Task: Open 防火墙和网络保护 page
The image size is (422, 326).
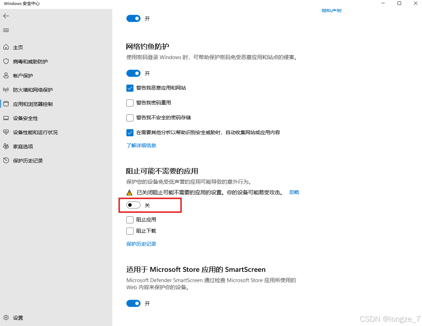Action: 33,90
